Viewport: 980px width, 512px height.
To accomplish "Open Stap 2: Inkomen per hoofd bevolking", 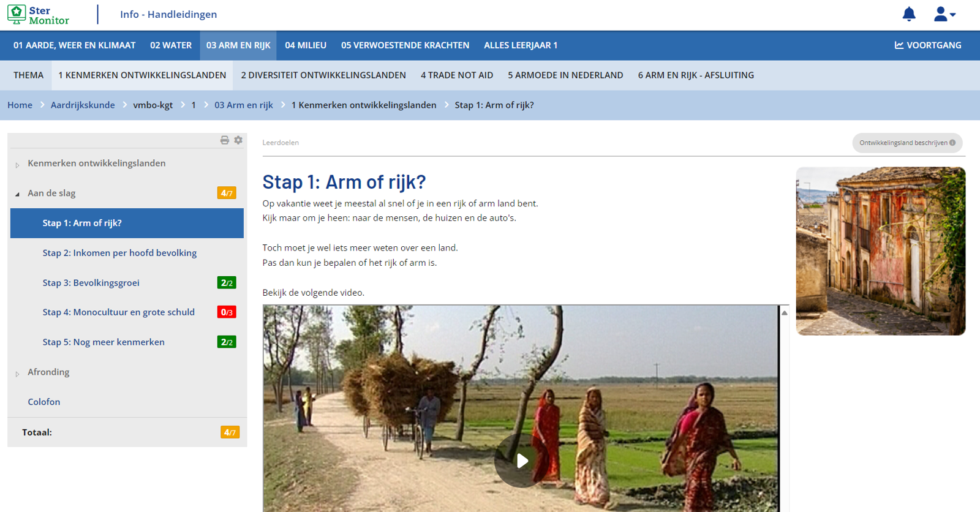I will click(119, 253).
